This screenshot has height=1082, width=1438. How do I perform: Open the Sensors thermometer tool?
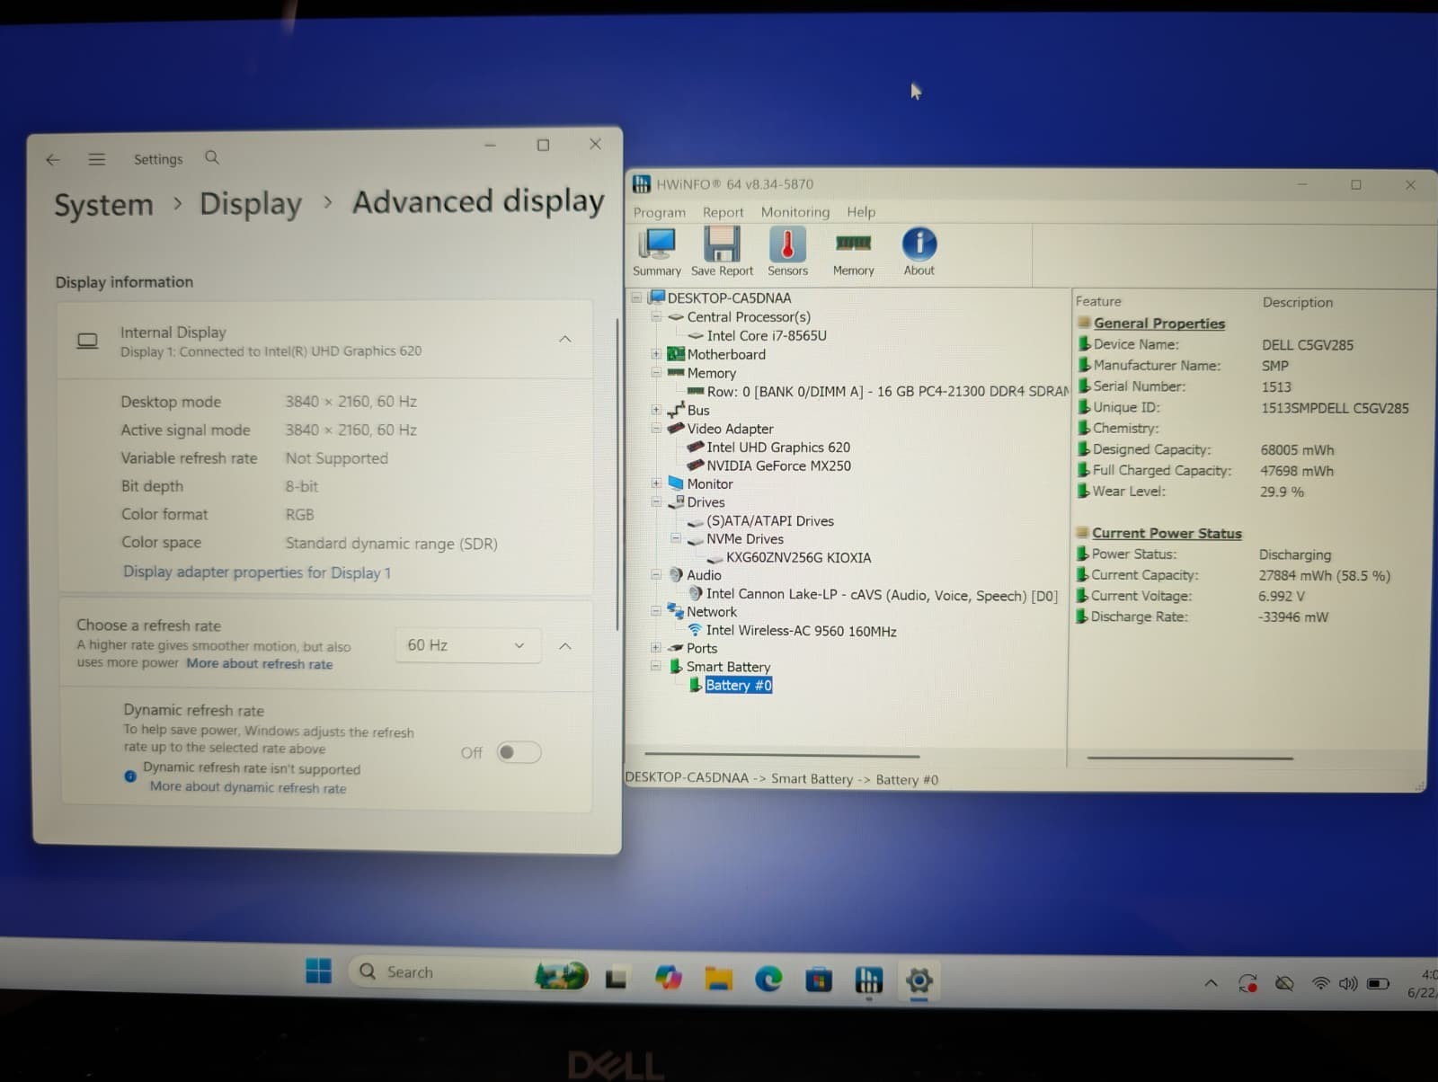click(x=787, y=252)
